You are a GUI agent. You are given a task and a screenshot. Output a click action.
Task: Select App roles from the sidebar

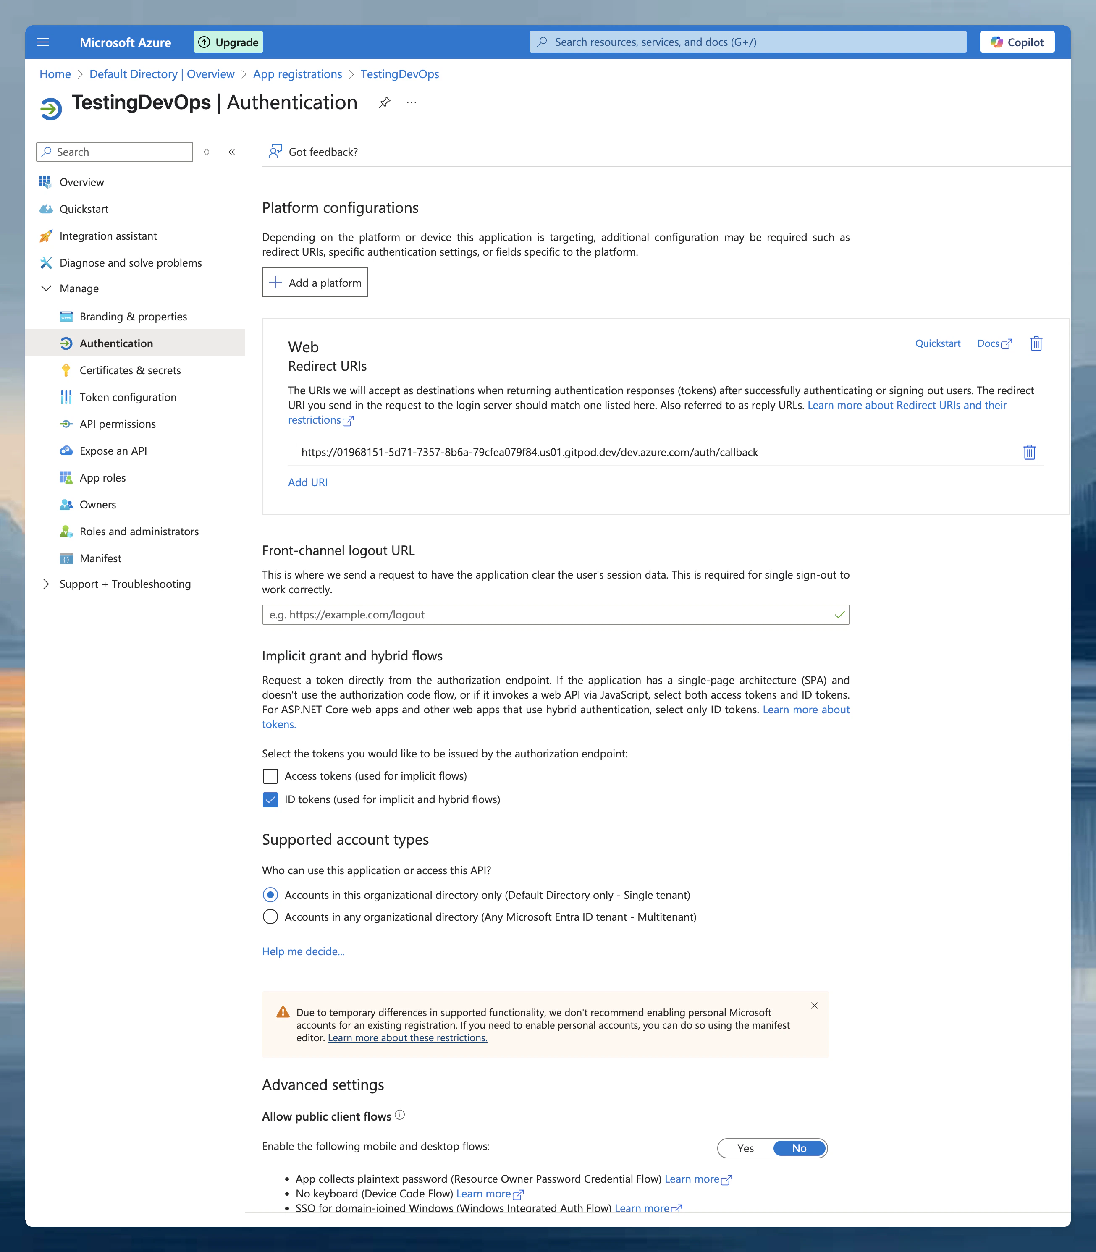103,477
